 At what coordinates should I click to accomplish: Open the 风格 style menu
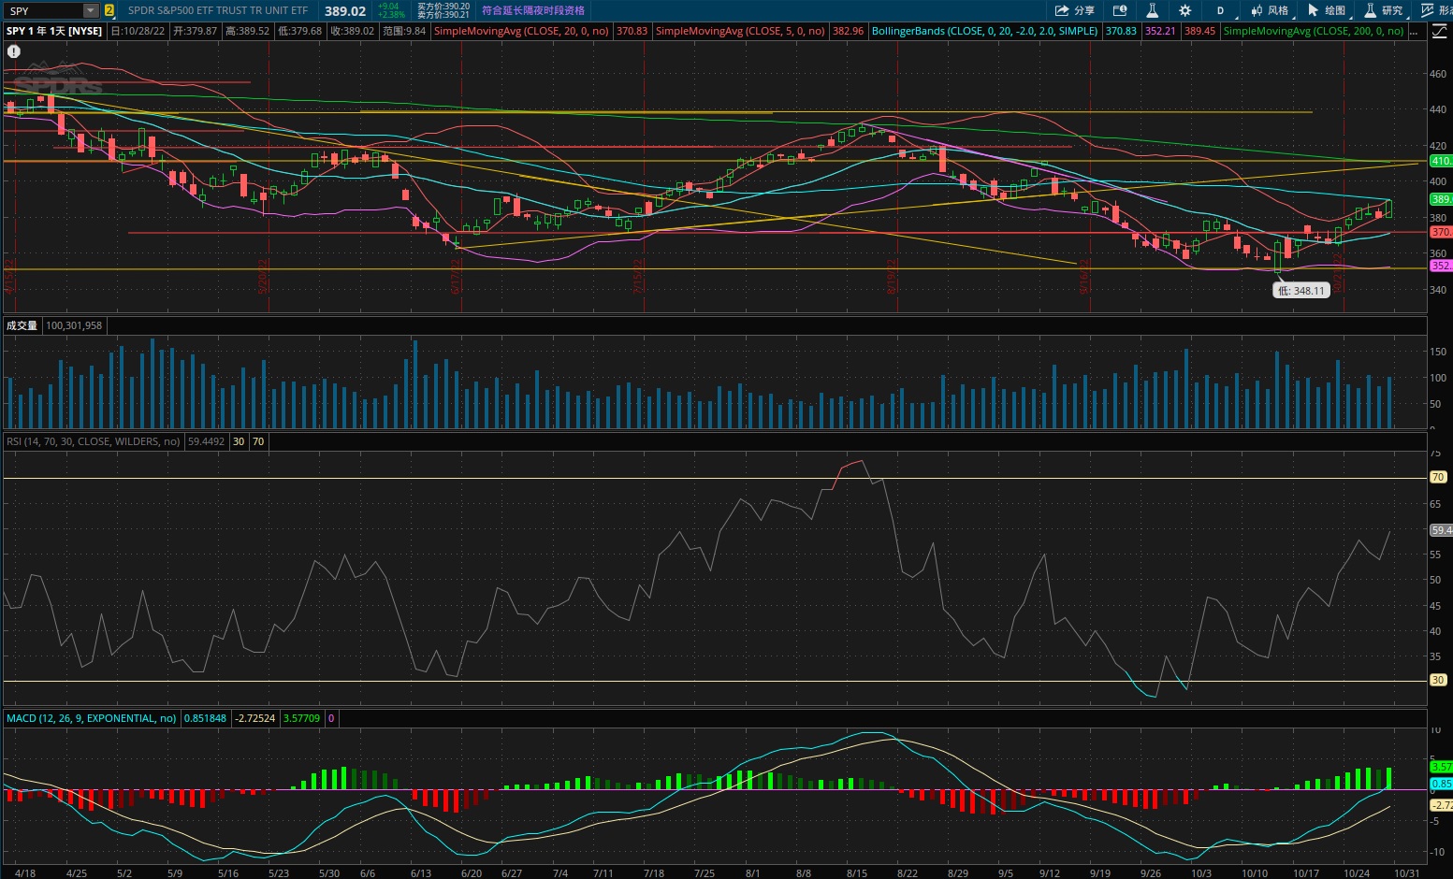(1270, 11)
